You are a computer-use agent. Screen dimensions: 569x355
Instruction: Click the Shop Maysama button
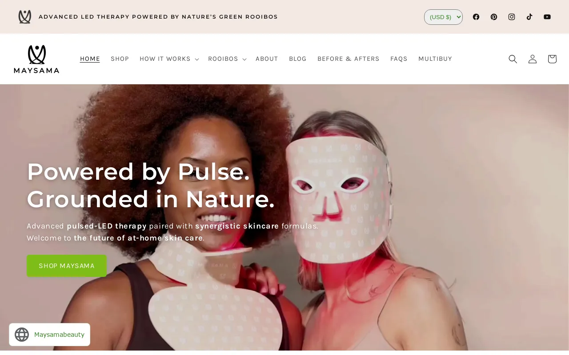pyautogui.click(x=67, y=266)
